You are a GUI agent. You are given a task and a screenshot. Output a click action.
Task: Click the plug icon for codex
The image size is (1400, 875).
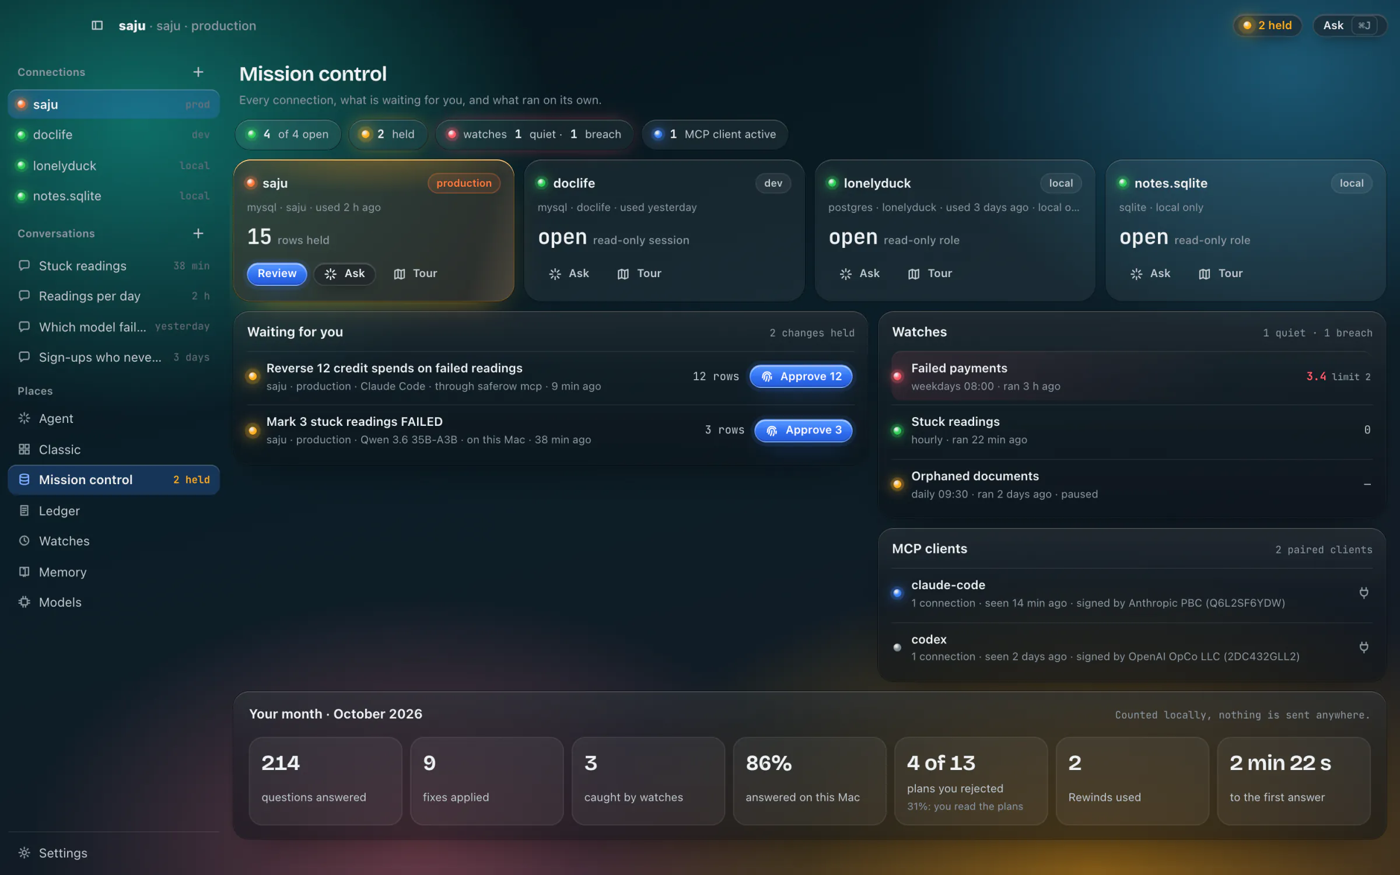1364,647
